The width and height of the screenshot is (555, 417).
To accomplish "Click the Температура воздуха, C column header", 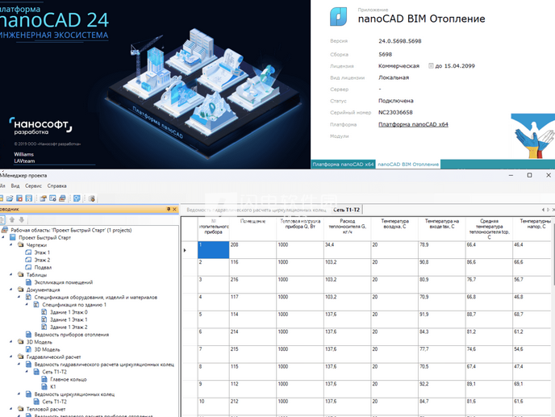I will click(394, 228).
